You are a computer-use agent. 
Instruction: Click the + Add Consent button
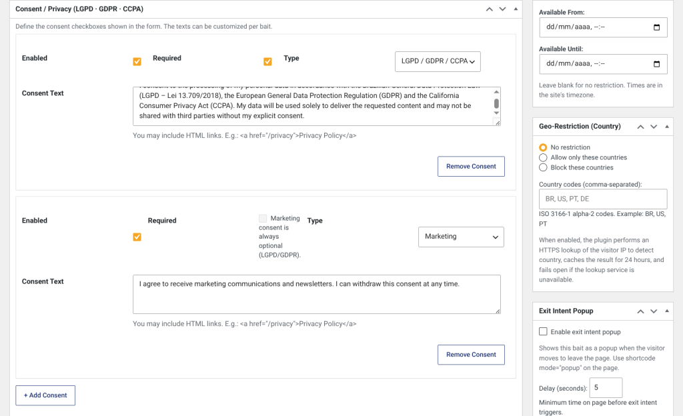(45, 395)
